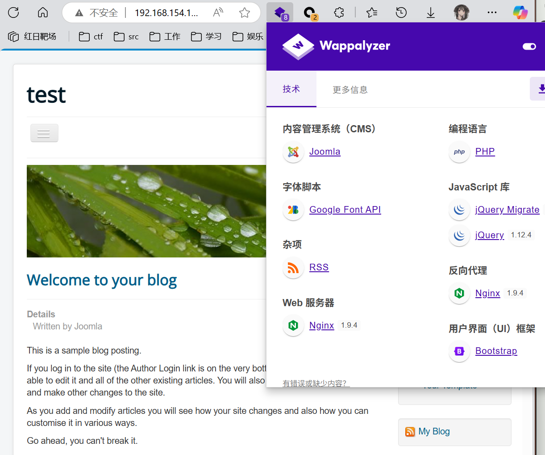The width and height of the screenshot is (545, 455).
Task: Open the 红日靶场 bookmark folder
Action: pyautogui.click(x=33, y=37)
